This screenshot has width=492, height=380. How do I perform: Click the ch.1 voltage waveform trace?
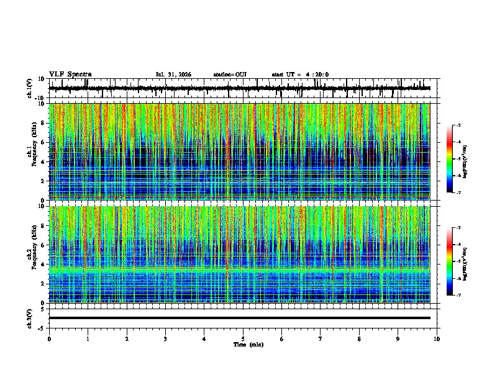coord(239,88)
